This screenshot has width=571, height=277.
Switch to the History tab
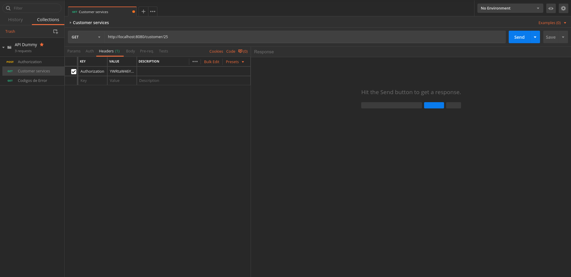click(15, 20)
